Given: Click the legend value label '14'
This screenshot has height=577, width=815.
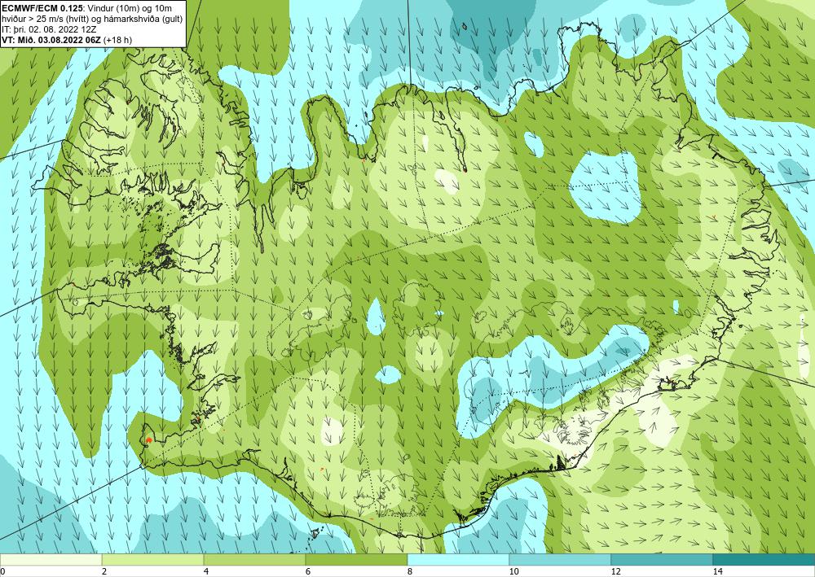Looking at the screenshot, I should (717, 572).
